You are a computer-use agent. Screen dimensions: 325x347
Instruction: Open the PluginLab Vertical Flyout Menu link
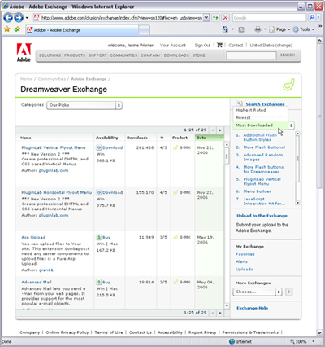coord(54,147)
